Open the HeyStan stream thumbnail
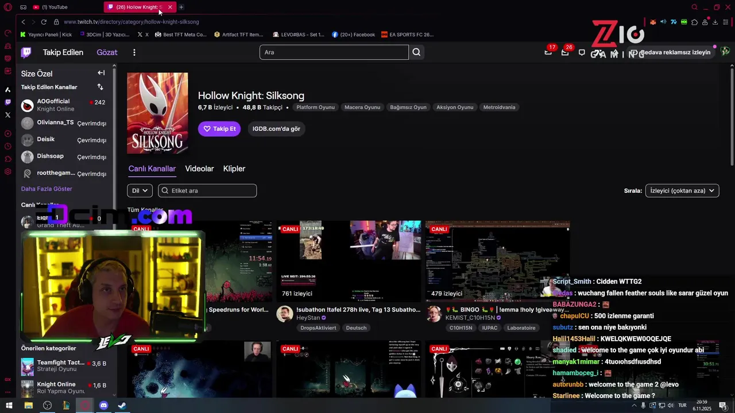This screenshot has width=735, height=413. (349, 261)
